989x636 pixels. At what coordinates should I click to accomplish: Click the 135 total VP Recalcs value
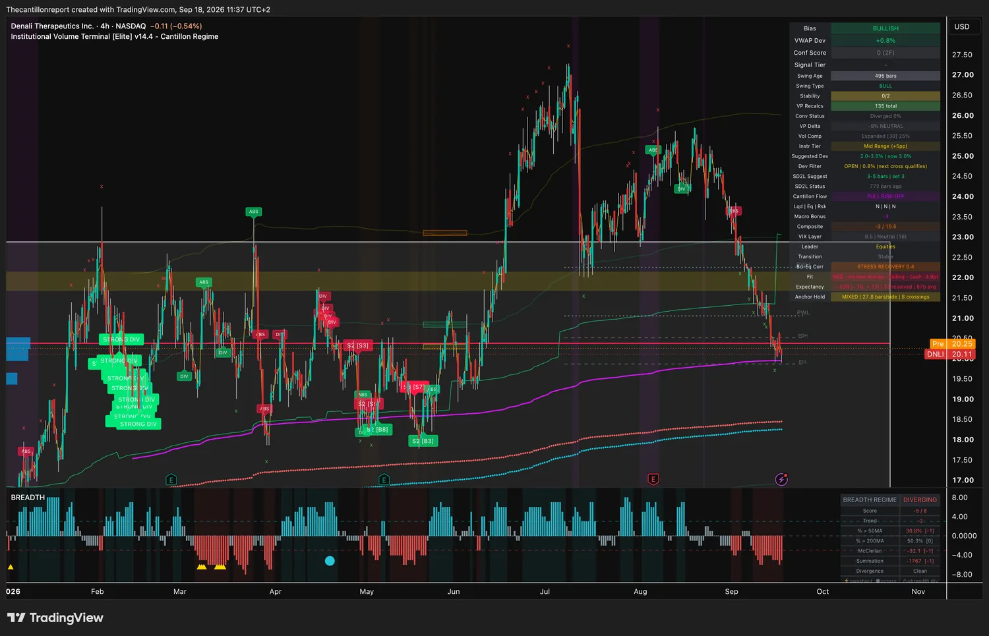pos(885,106)
